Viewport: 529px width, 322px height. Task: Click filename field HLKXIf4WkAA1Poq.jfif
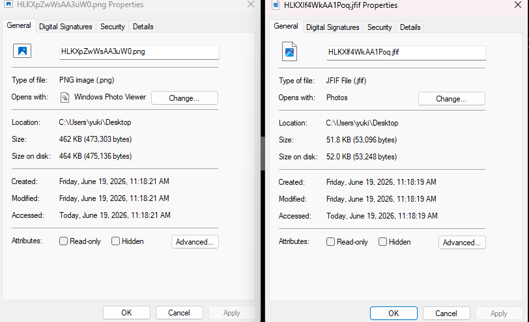click(x=407, y=53)
